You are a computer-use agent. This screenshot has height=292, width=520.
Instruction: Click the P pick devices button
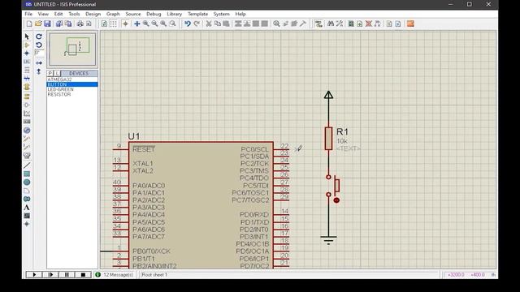[x=50, y=73]
